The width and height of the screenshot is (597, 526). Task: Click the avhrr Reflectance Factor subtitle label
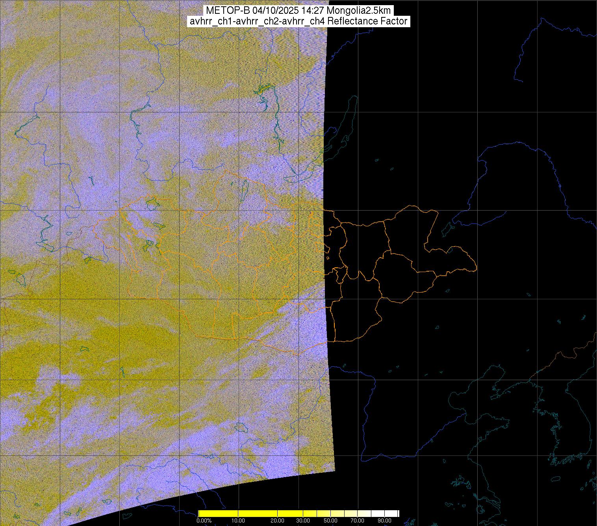[x=298, y=21]
